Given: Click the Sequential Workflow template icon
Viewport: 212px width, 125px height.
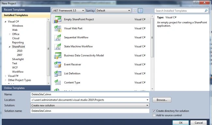Looking at the screenshot, I should (x=58, y=37).
